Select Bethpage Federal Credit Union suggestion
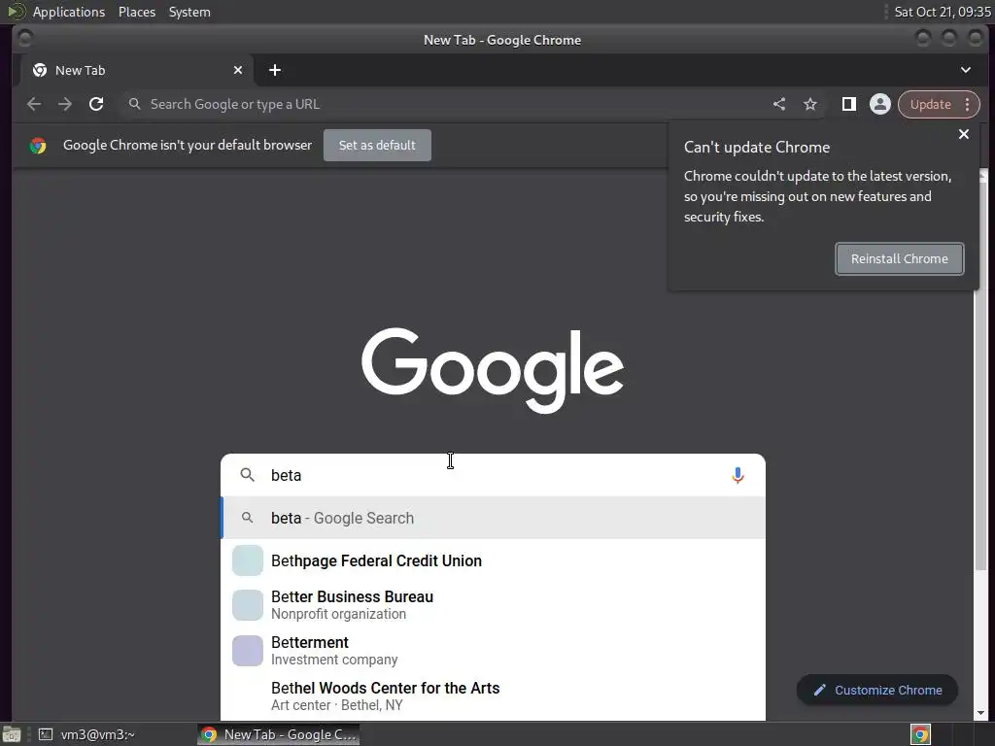This screenshot has width=995, height=746. coord(493,560)
